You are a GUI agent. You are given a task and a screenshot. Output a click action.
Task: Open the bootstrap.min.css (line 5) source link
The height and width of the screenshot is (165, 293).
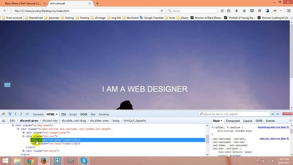pos(273,127)
